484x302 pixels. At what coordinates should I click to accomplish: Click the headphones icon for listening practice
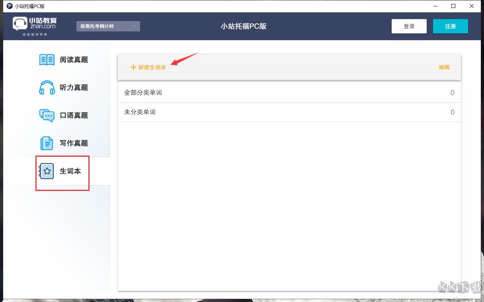click(x=47, y=87)
